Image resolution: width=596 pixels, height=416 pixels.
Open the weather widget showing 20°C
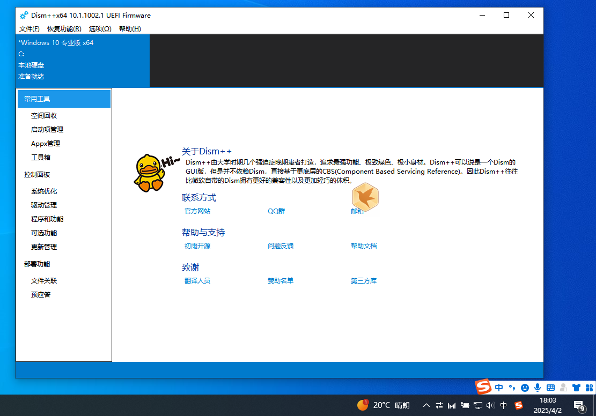[383, 405]
